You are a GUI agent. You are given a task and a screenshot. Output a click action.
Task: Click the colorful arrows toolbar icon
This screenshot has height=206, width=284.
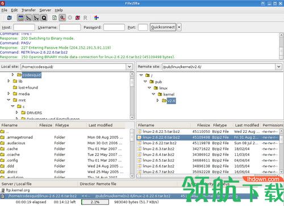(x=97, y=18)
